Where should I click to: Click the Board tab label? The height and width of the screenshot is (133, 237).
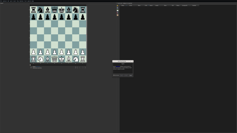point(2,3)
